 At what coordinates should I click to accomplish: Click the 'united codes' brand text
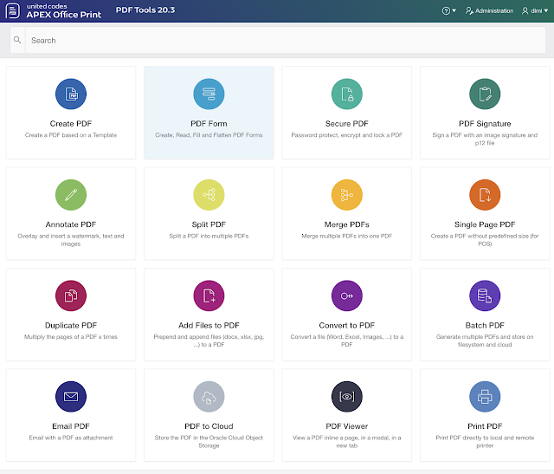47,6
